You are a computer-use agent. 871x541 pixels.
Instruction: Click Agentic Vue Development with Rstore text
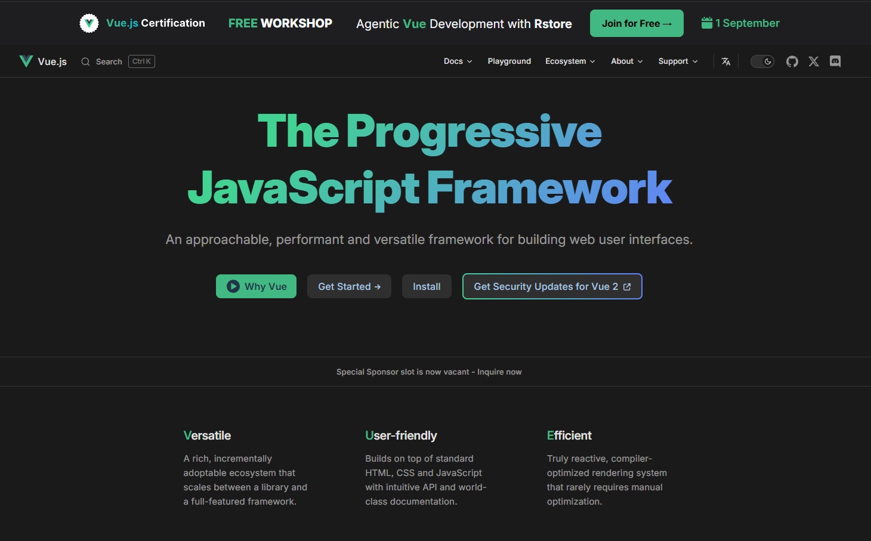tap(464, 24)
